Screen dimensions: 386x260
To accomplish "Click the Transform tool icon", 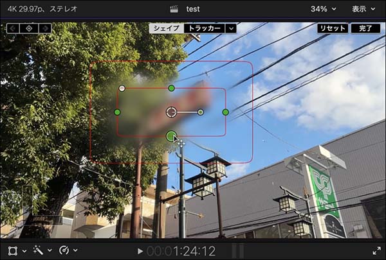I will tap(12, 250).
